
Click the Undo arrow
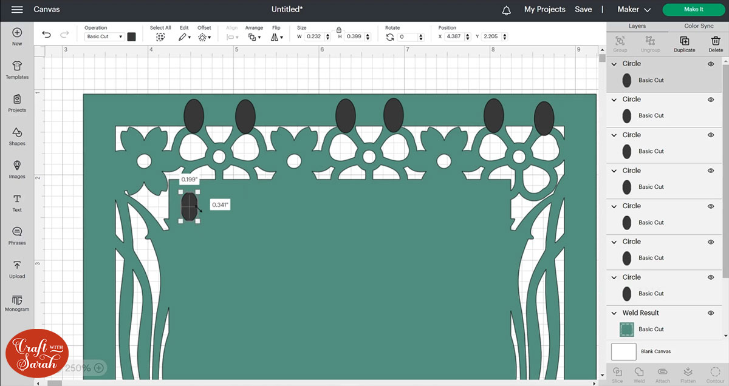click(x=46, y=35)
